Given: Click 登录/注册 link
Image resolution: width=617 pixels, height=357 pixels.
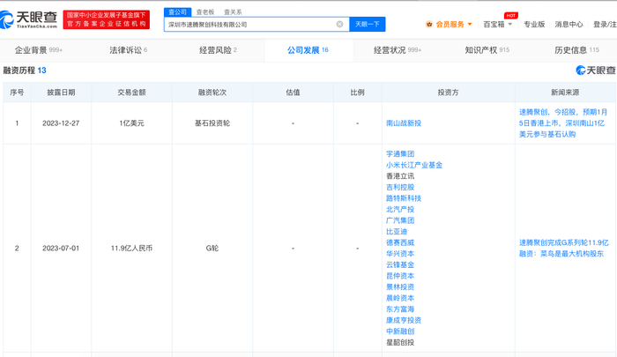Looking at the screenshot, I should [x=605, y=25].
